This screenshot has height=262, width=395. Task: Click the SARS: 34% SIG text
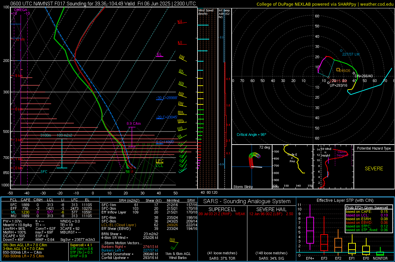click(x=271, y=258)
